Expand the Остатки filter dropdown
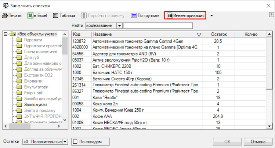This screenshot has height=148, width=275. (x=65, y=141)
